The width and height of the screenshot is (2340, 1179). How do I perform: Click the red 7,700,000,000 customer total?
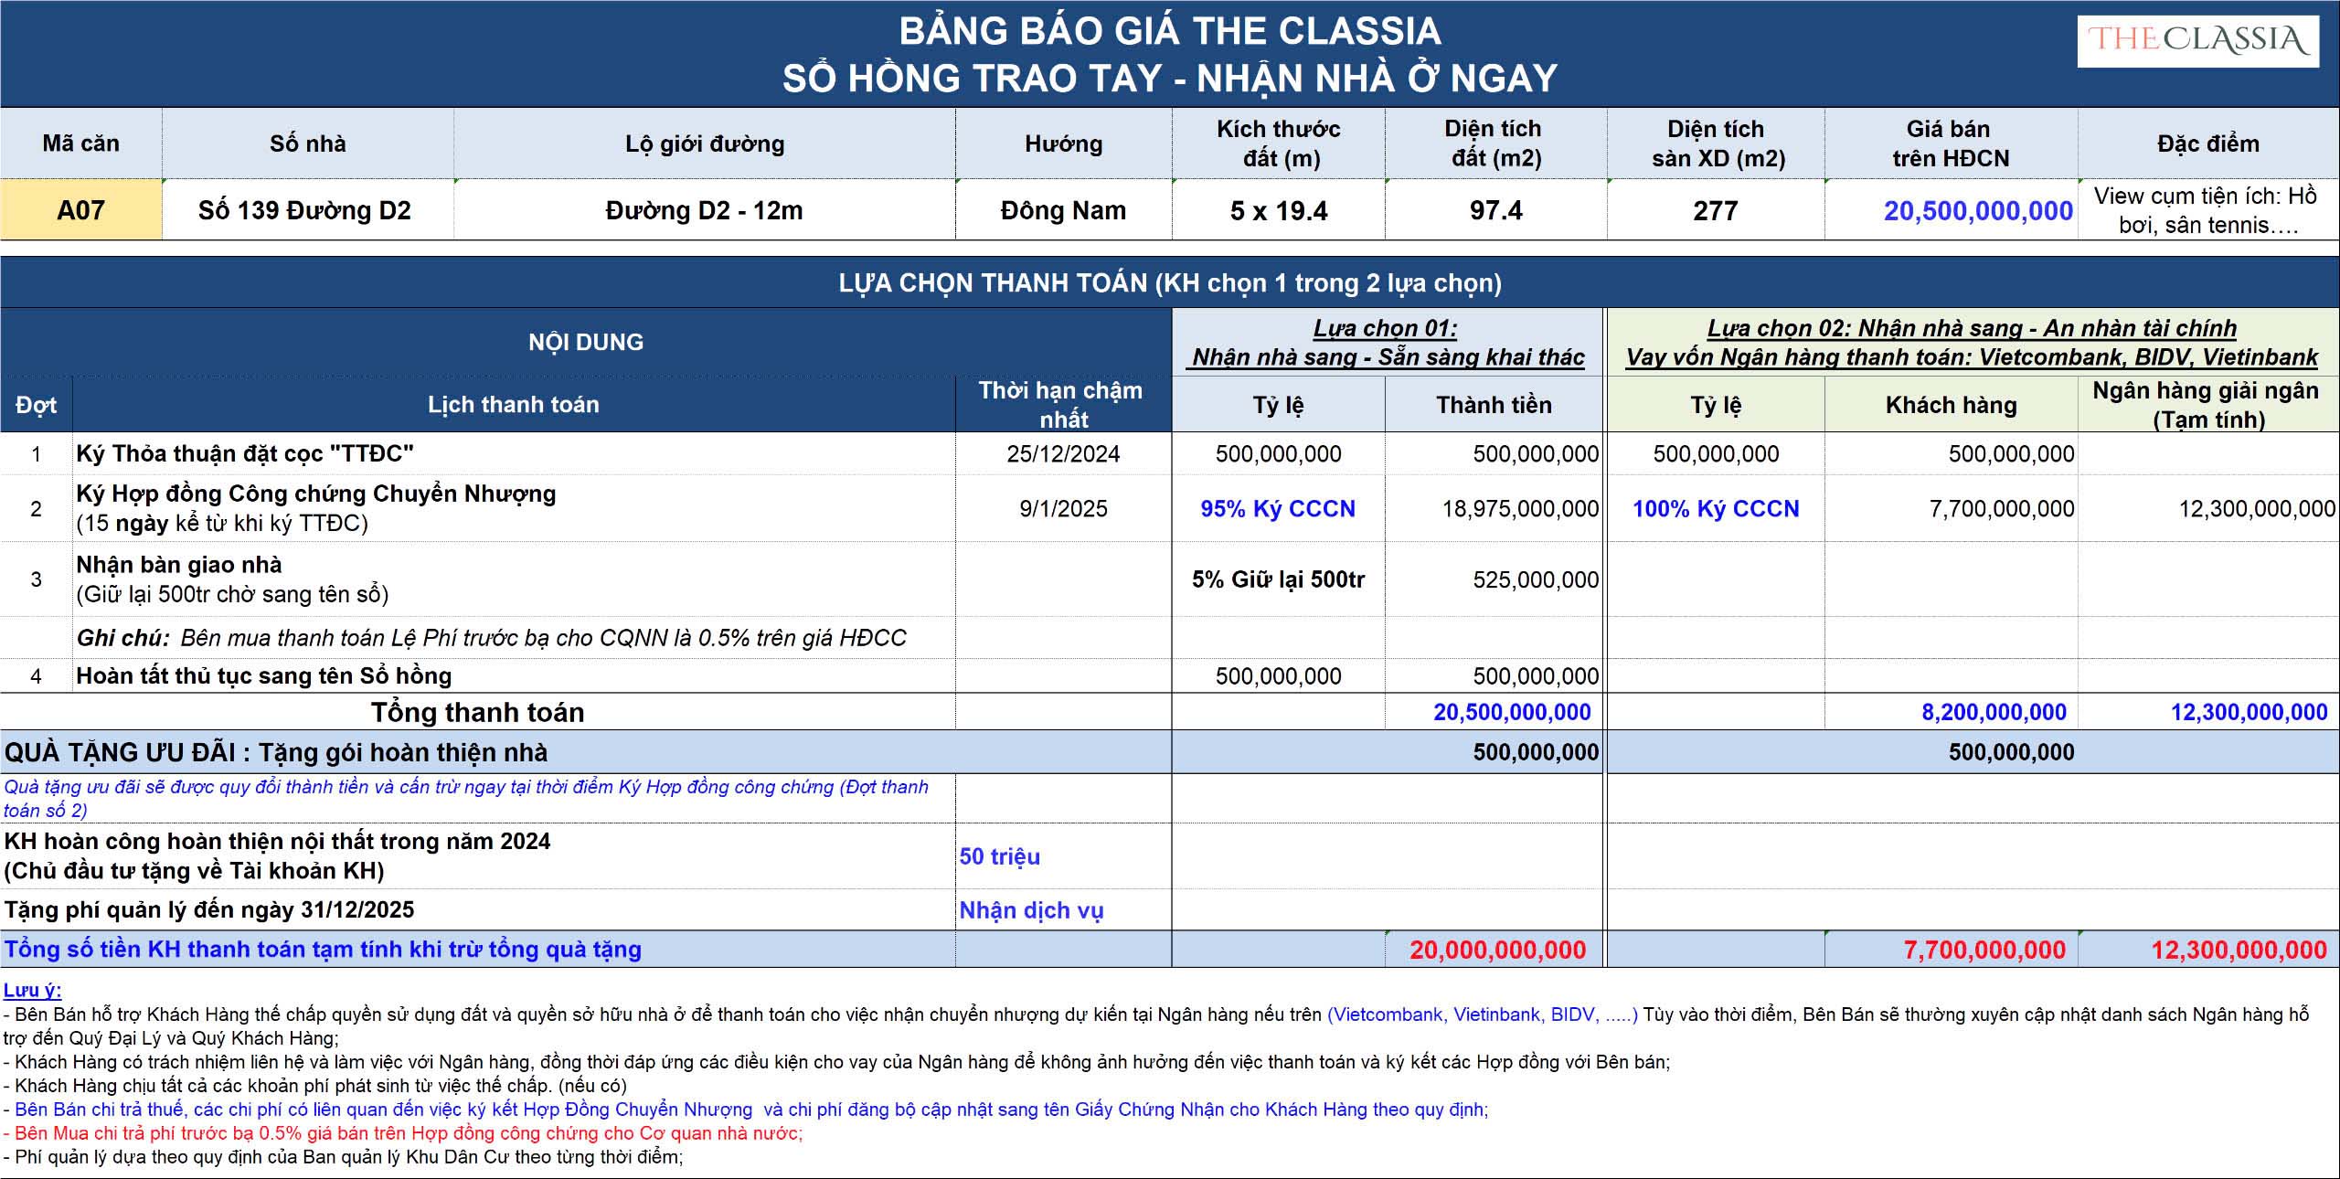pos(1984,950)
